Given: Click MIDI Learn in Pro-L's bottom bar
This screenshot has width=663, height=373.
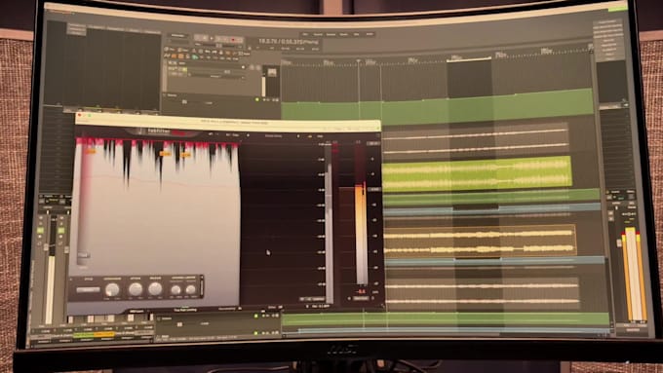Looking at the screenshot, I should 136,311.
